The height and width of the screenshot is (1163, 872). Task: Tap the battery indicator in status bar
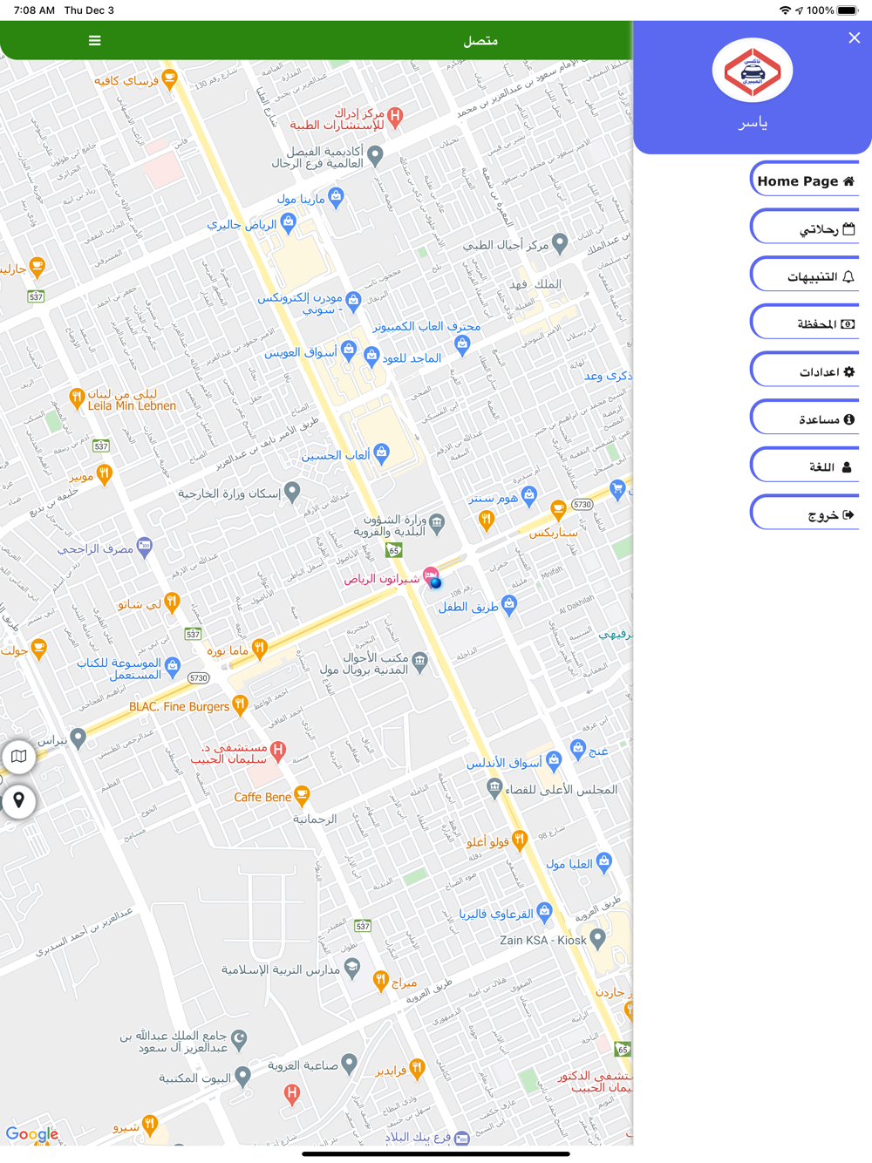(x=848, y=10)
